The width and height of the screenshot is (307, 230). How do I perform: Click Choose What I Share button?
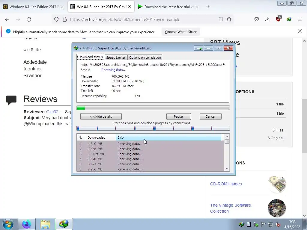click(x=181, y=32)
